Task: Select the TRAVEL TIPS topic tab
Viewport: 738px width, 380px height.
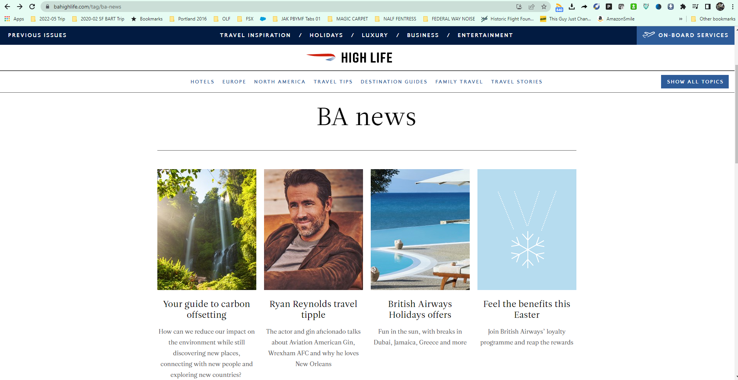Action: [333, 81]
